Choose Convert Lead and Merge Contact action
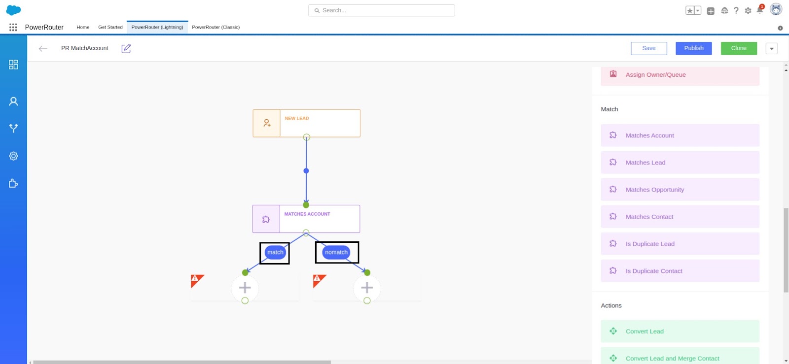The height and width of the screenshot is (364, 789). (x=680, y=356)
